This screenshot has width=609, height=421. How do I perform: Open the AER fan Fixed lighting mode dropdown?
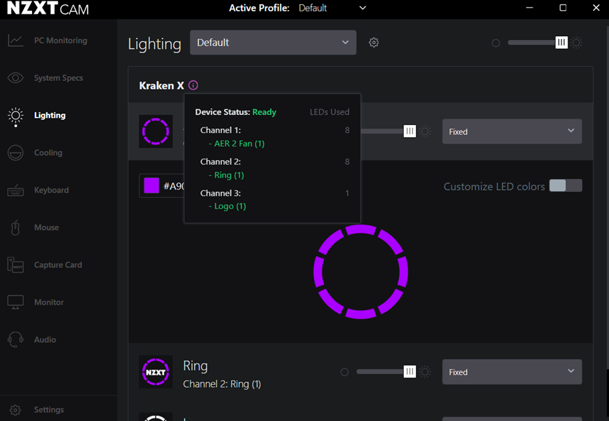coord(512,132)
